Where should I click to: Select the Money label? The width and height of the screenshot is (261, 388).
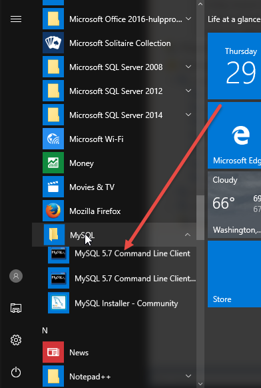click(x=81, y=163)
